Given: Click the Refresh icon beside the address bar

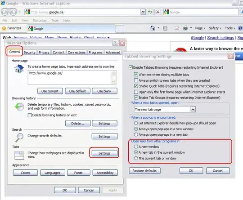Looking at the screenshot, I should pos(150,12).
